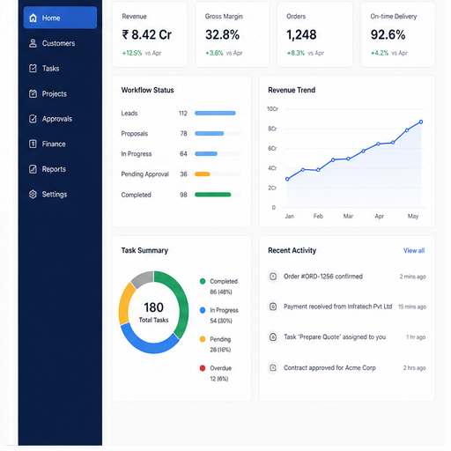451x451 pixels.
Task: Click the '2 hrs ago' timestamp
Action: coord(414,367)
